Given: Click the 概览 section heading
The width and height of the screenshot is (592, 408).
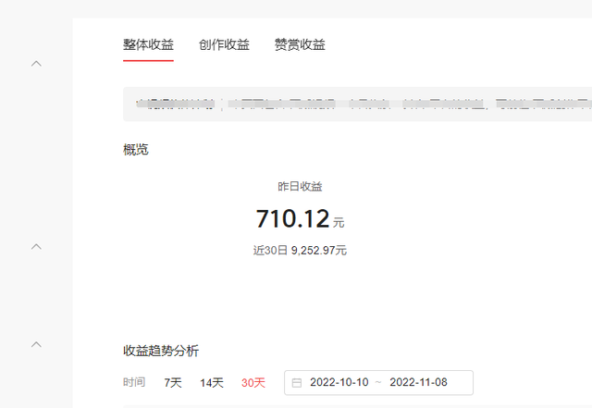Looking at the screenshot, I should 135,150.
